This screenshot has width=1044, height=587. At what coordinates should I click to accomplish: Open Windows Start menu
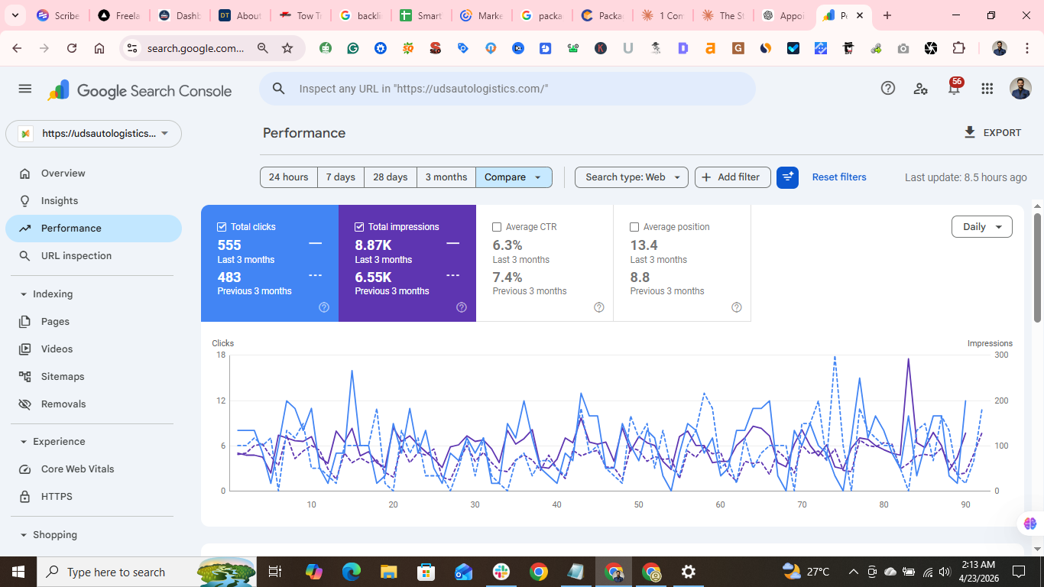[x=18, y=572]
